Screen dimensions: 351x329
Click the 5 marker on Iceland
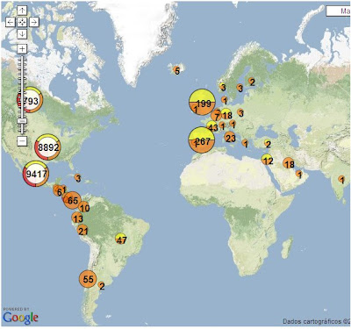click(176, 70)
